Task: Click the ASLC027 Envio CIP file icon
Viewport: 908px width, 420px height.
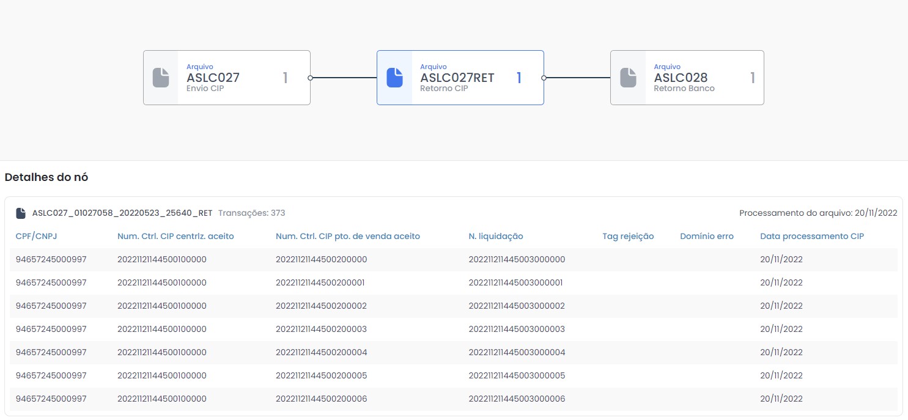Action: (x=160, y=78)
